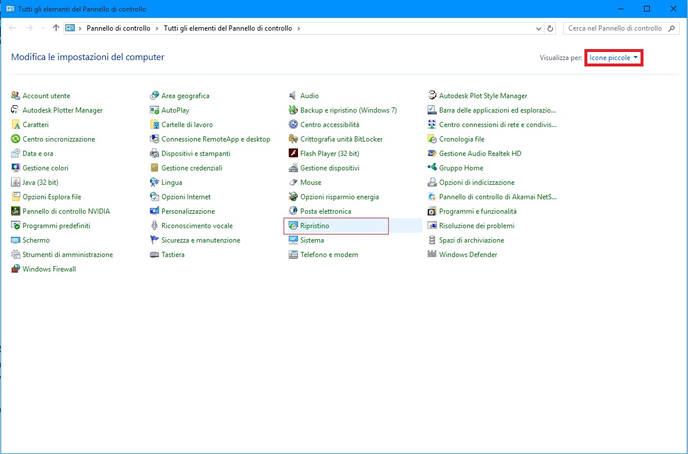Open Pannello di controllo NVIDIA icon

pos(16,211)
